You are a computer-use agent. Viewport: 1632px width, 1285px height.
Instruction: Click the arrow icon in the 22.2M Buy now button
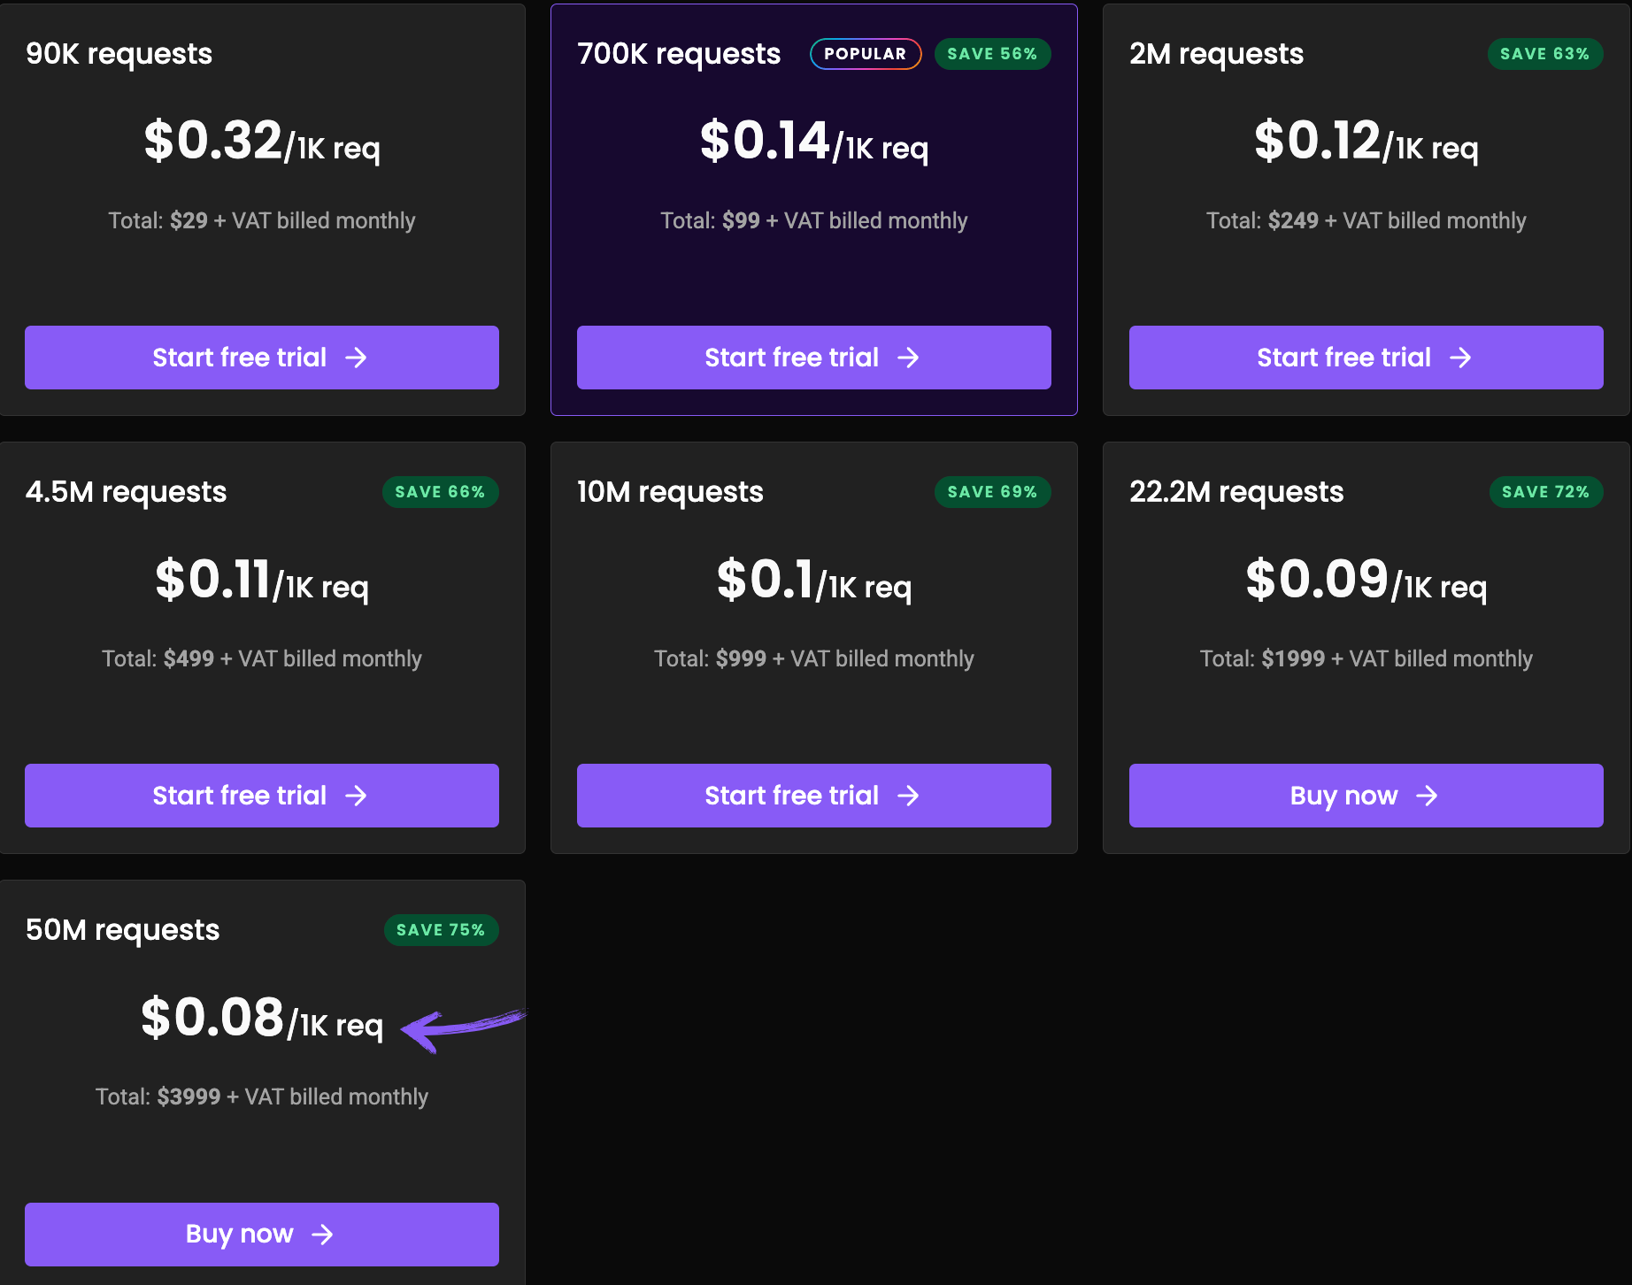(1427, 796)
